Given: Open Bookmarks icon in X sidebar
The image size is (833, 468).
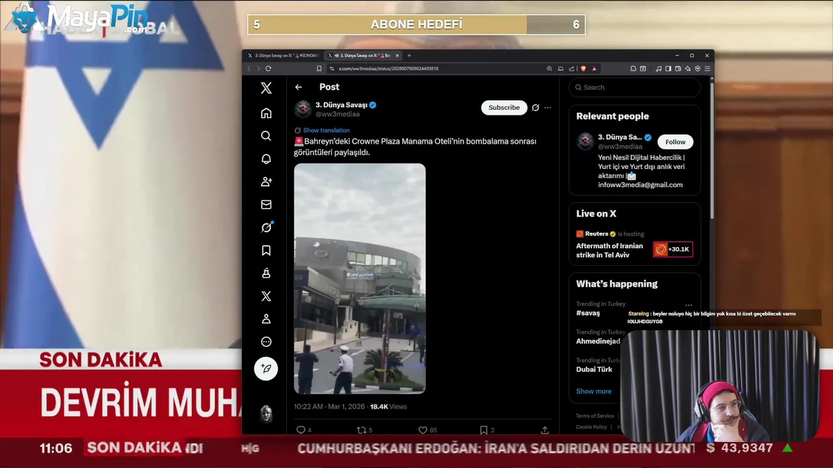Looking at the screenshot, I should pos(266,250).
